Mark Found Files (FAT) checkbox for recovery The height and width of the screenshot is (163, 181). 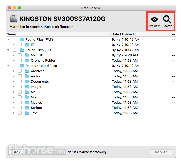[x=14, y=39]
